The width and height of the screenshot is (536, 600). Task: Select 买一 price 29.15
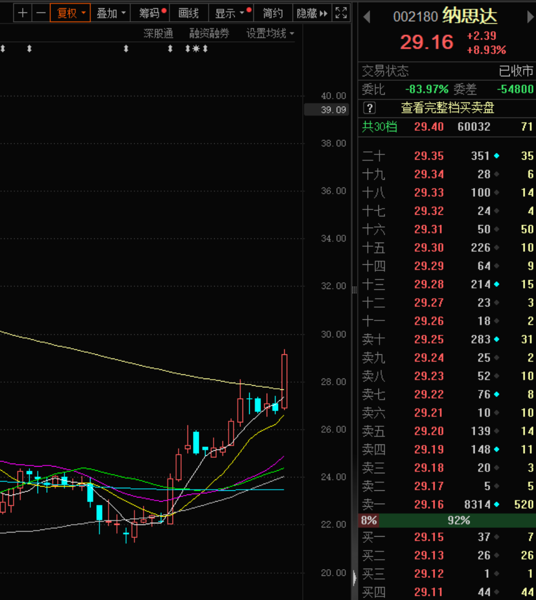click(x=429, y=537)
